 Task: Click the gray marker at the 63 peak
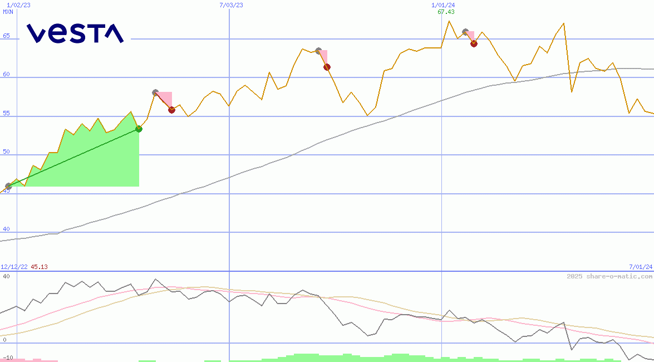point(318,51)
